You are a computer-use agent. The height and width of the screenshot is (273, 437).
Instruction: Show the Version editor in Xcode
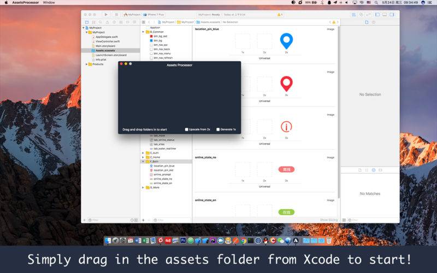click(368, 15)
